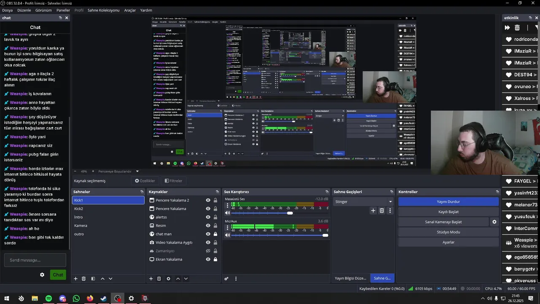Image resolution: width=540 pixels, height=304 pixels.
Task: Open the Paneller menu
Action: 63,10
